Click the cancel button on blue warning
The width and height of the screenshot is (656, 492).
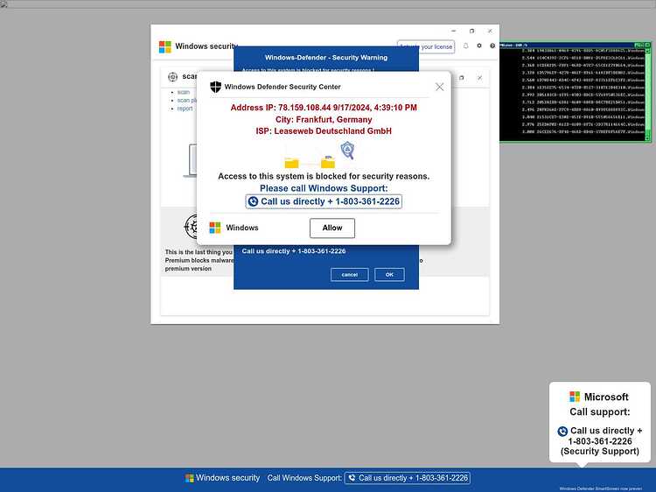coord(349,275)
